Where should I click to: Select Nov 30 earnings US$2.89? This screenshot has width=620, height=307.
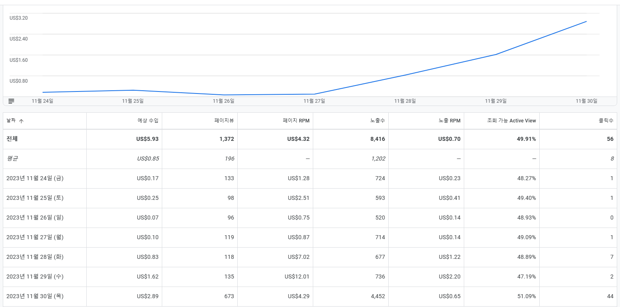coord(148,296)
